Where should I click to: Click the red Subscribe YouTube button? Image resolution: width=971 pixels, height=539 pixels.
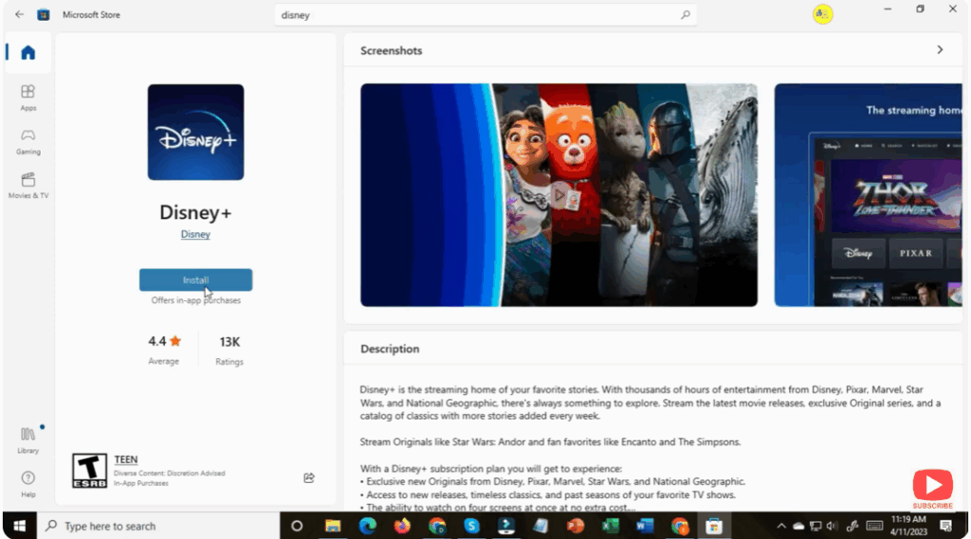coord(932,489)
